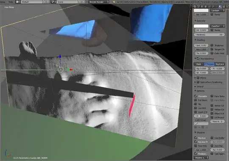Delete the current scene with X icon
229x161 pixels.
tap(83, 2)
